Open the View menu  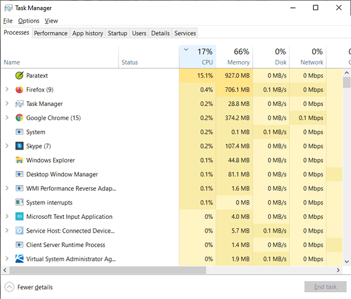[x=52, y=21]
